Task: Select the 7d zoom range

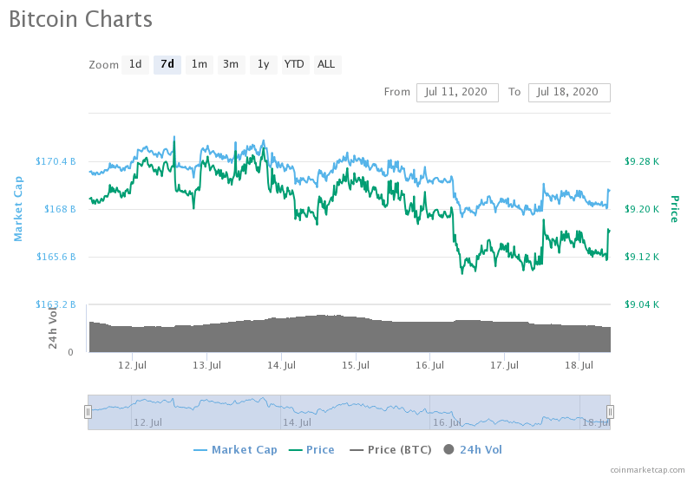Action: [167, 64]
